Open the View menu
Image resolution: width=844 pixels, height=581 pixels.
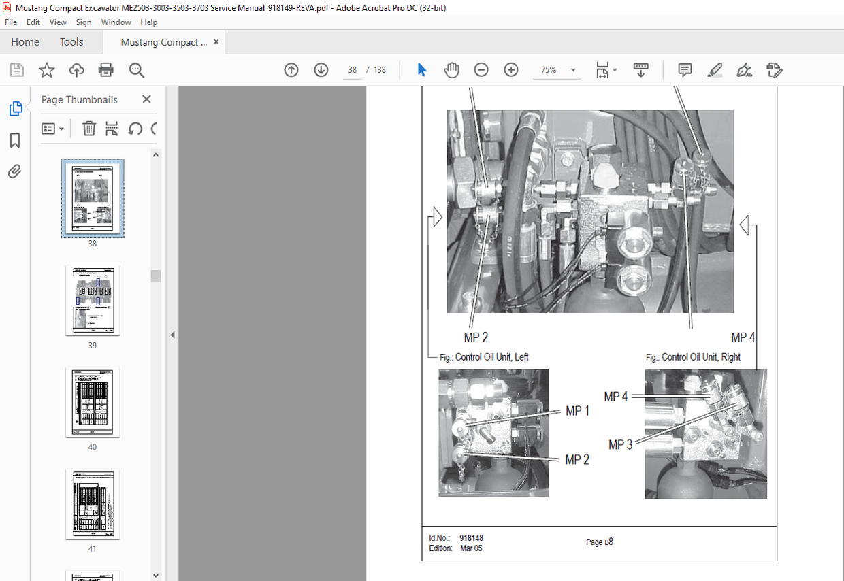58,22
